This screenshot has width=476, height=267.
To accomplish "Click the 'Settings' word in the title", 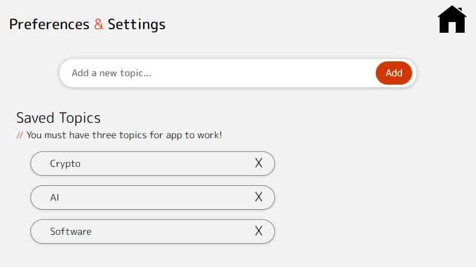I will tap(137, 25).
